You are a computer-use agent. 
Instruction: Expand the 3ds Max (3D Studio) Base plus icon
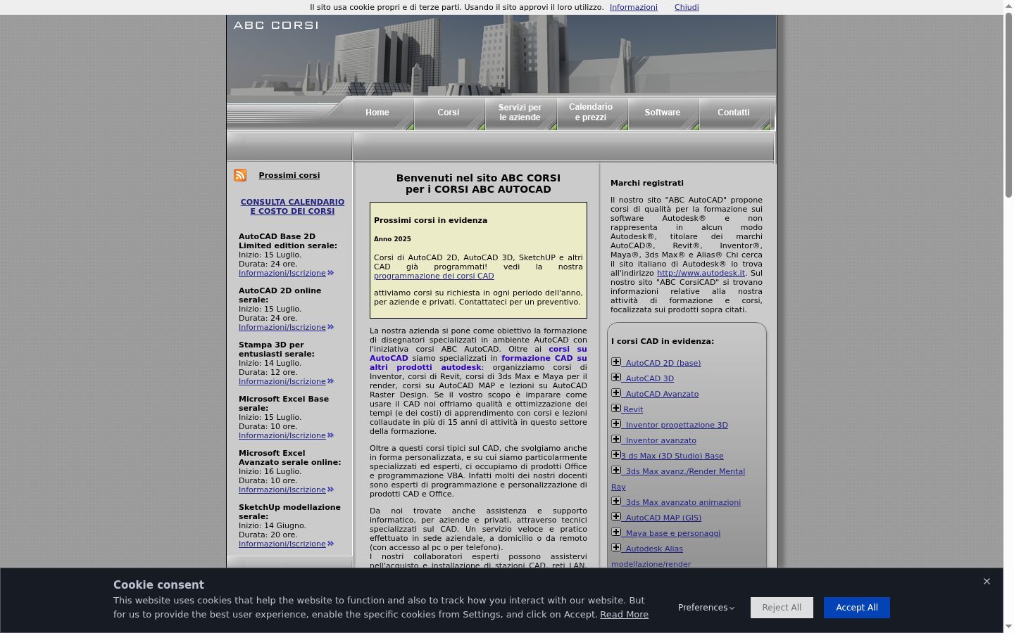616,455
